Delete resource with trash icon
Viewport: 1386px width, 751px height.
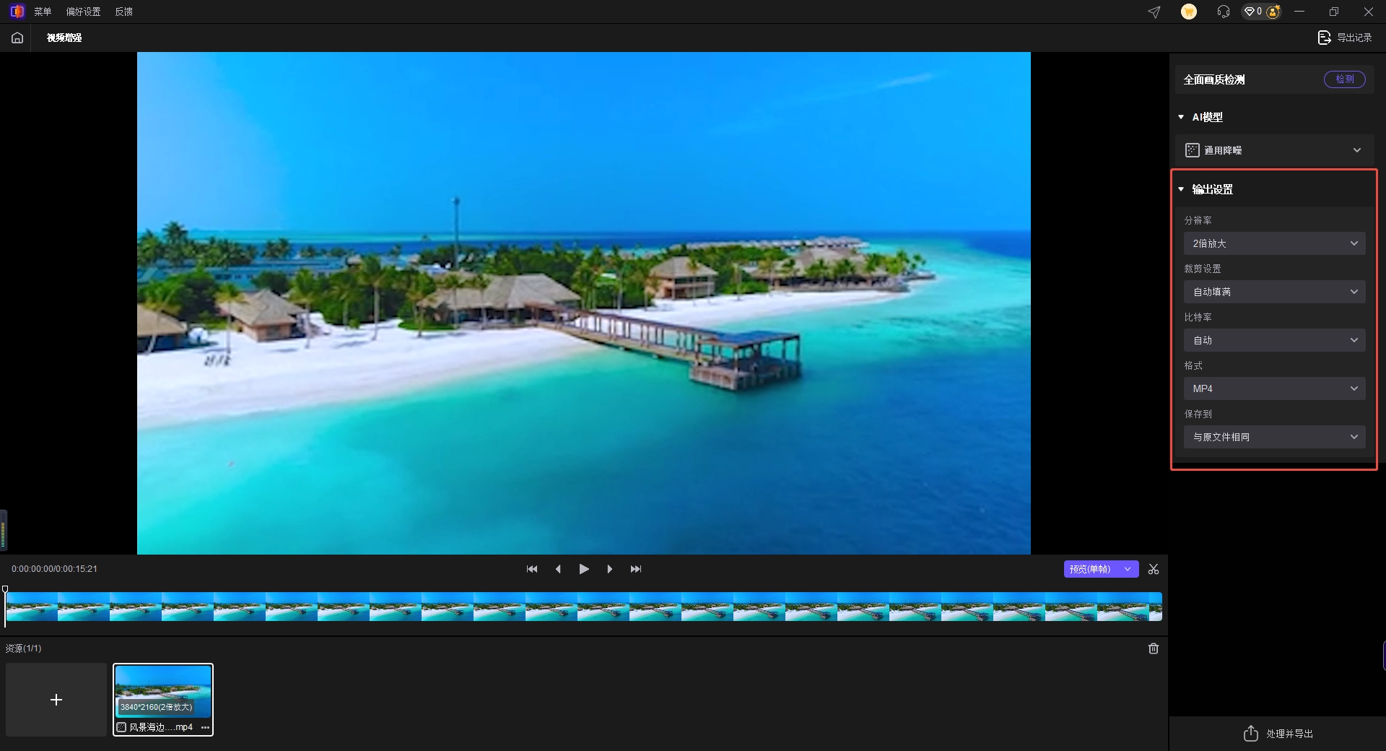click(x=1154, y=648)
